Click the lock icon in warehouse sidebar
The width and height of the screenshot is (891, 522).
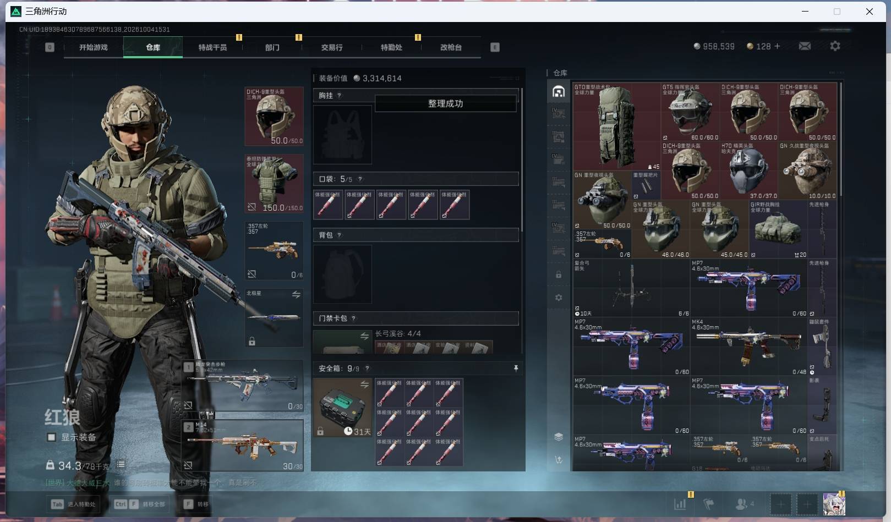(559, 274)
